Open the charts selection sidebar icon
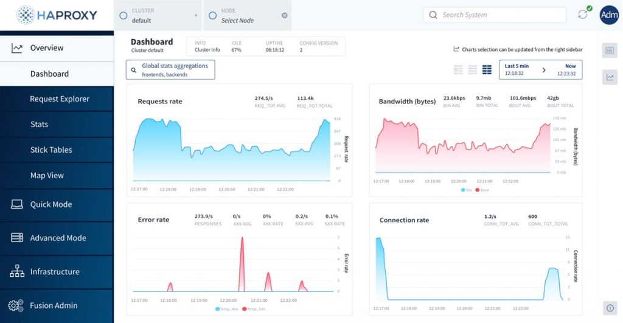 tap(609, 77)
